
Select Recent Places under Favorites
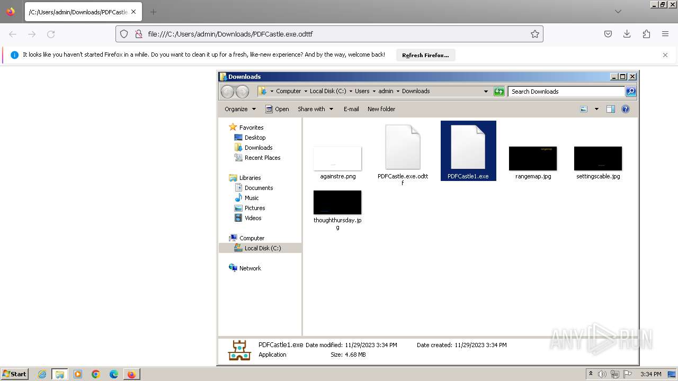(x=262, y=158)
